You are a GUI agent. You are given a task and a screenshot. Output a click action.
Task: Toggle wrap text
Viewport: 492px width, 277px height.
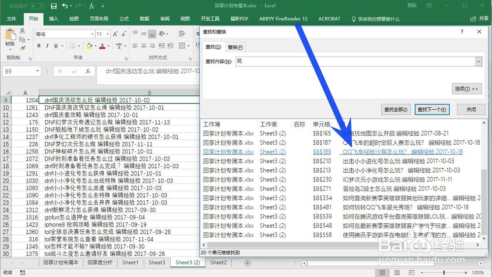pos(182,33)
